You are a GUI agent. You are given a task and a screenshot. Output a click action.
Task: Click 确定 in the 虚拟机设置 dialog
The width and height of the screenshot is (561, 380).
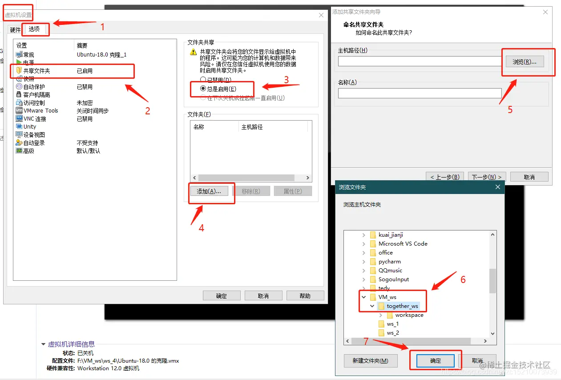[x=222, y=296]
